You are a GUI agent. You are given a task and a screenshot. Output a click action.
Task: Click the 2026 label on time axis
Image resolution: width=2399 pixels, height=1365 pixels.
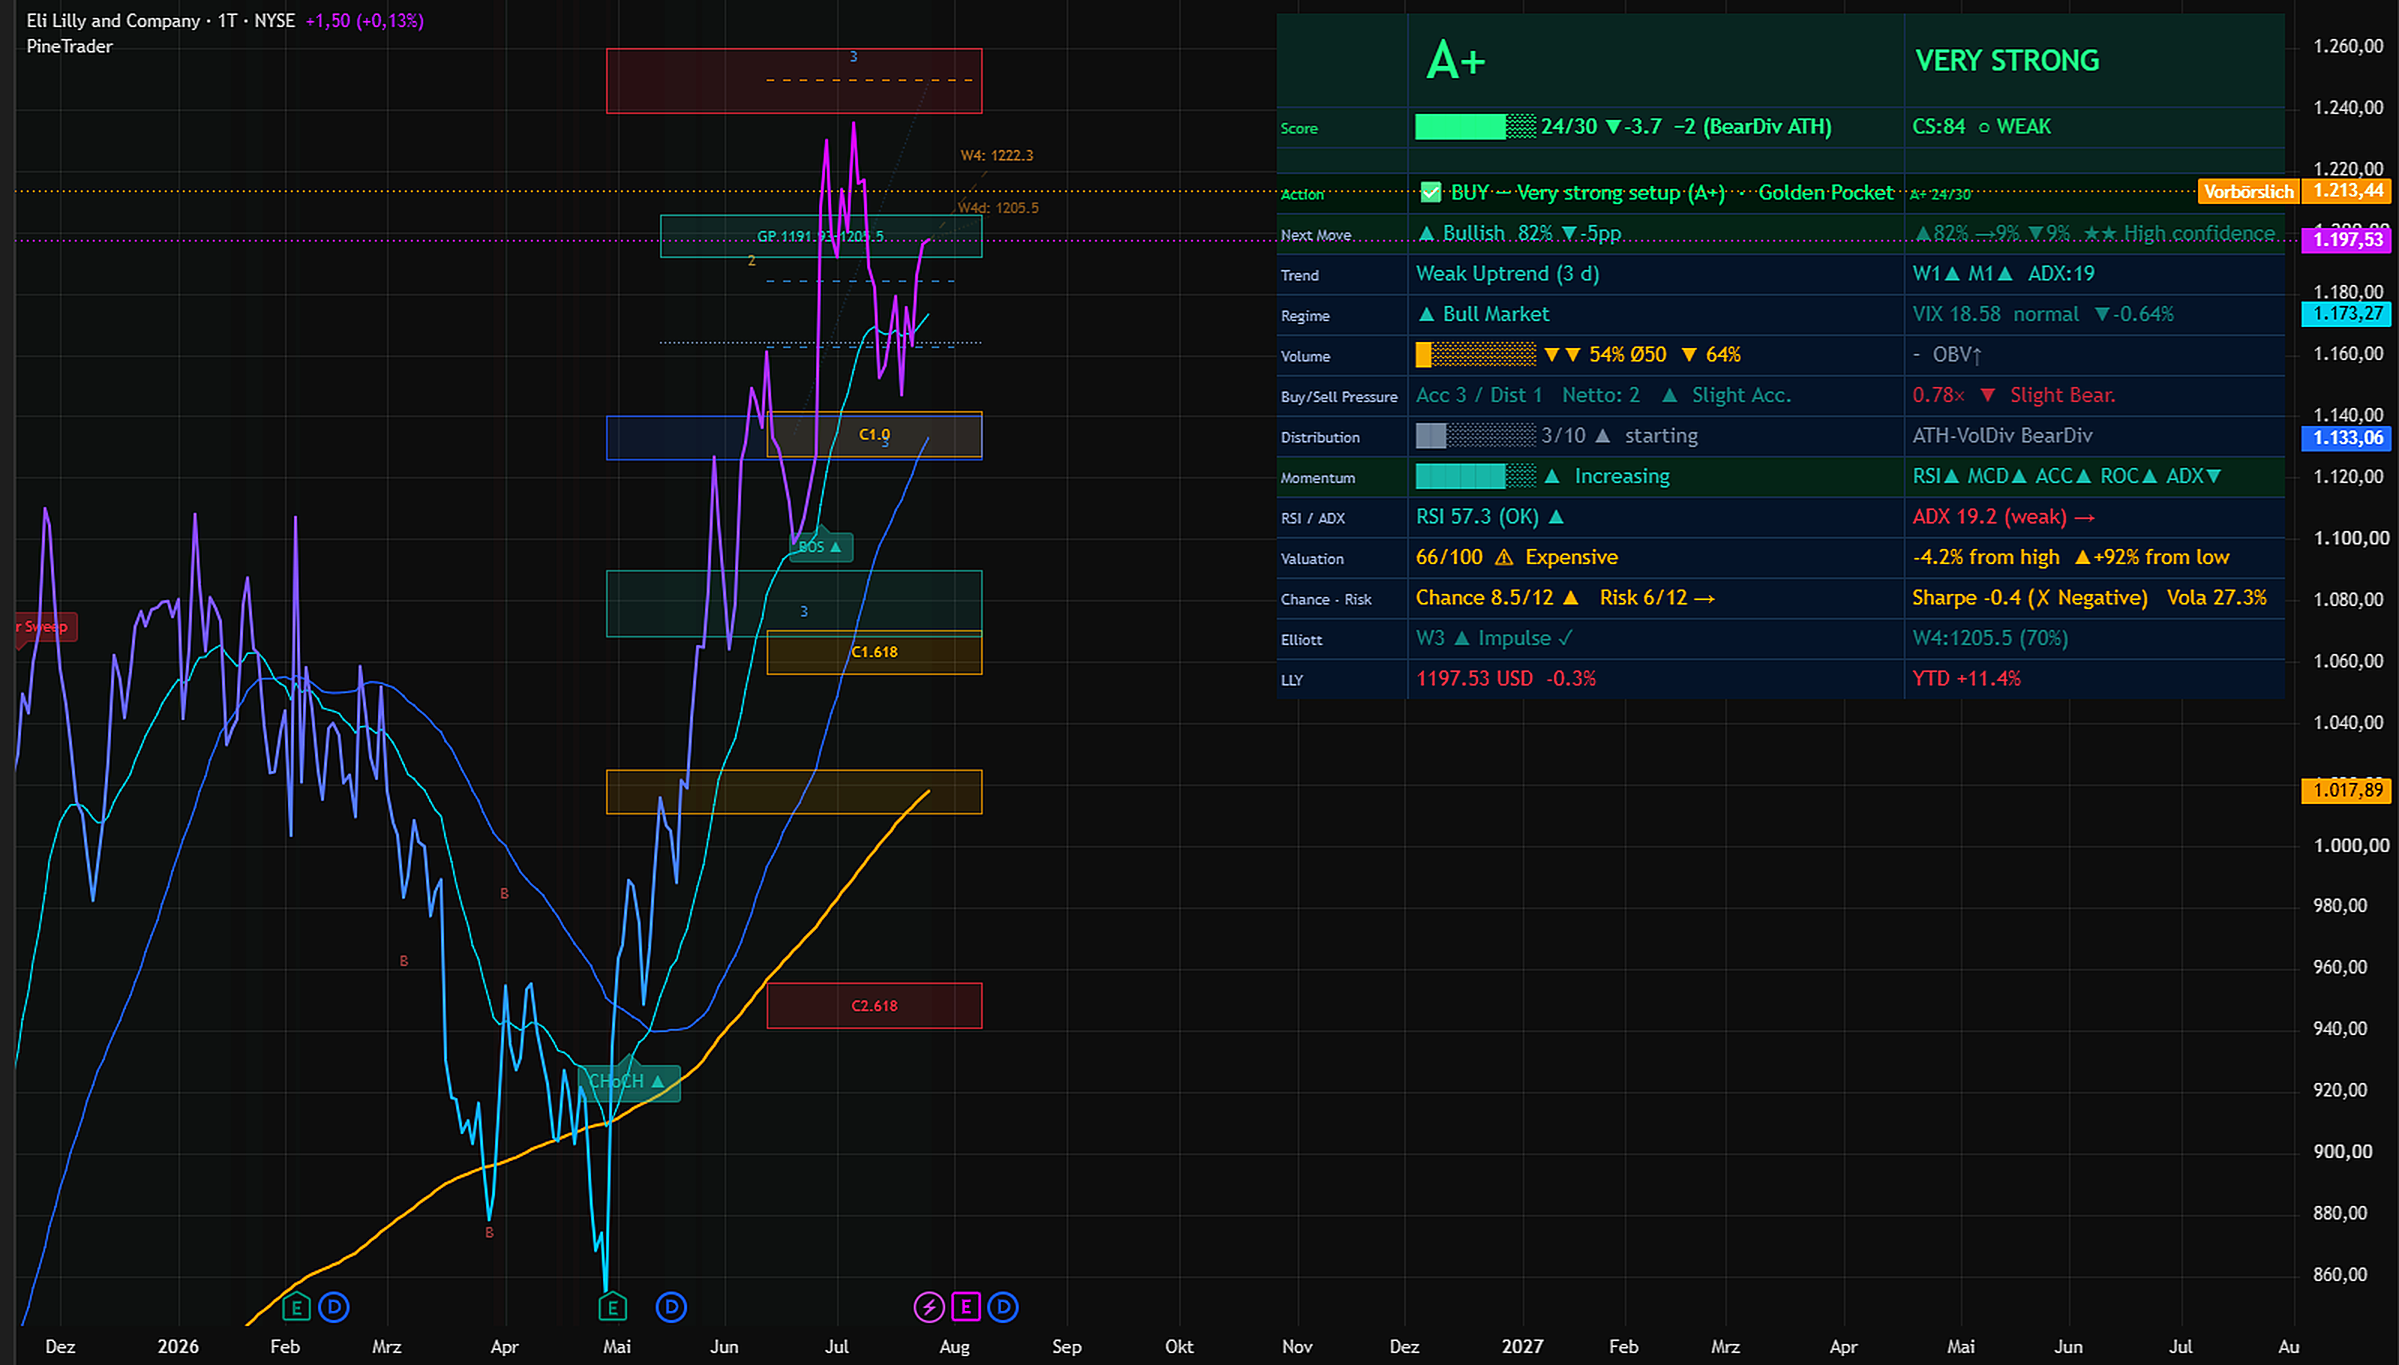[177, 1346]
